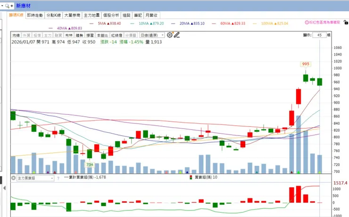
Task: Open the question mark help icon
Action: 58,178
